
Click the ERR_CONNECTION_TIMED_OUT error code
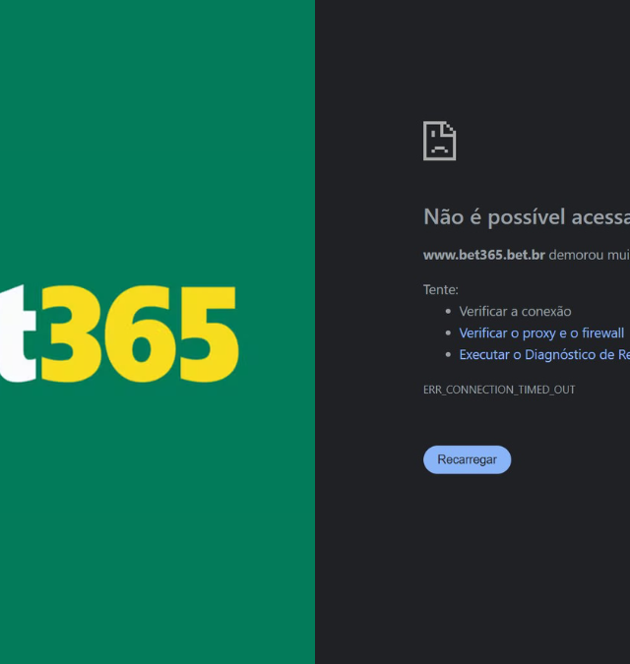pos(499,390)
